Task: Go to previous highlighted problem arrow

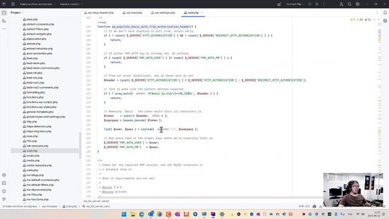Action: tap(374, 19)
